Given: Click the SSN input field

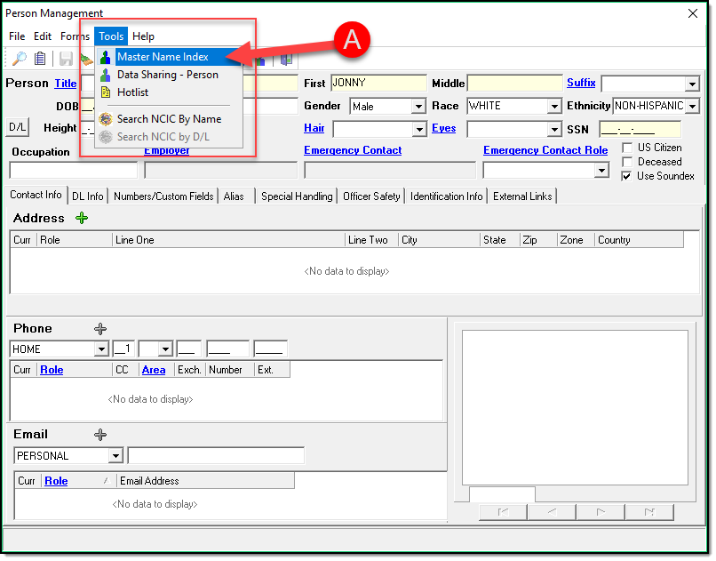Looking at the screenshot, I should click(639, 129).
